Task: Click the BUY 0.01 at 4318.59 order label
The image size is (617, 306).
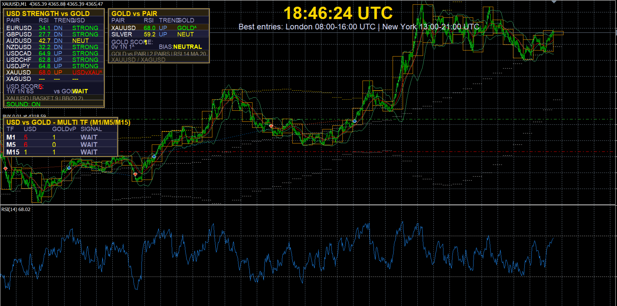Action: click(x=24, y=116)
